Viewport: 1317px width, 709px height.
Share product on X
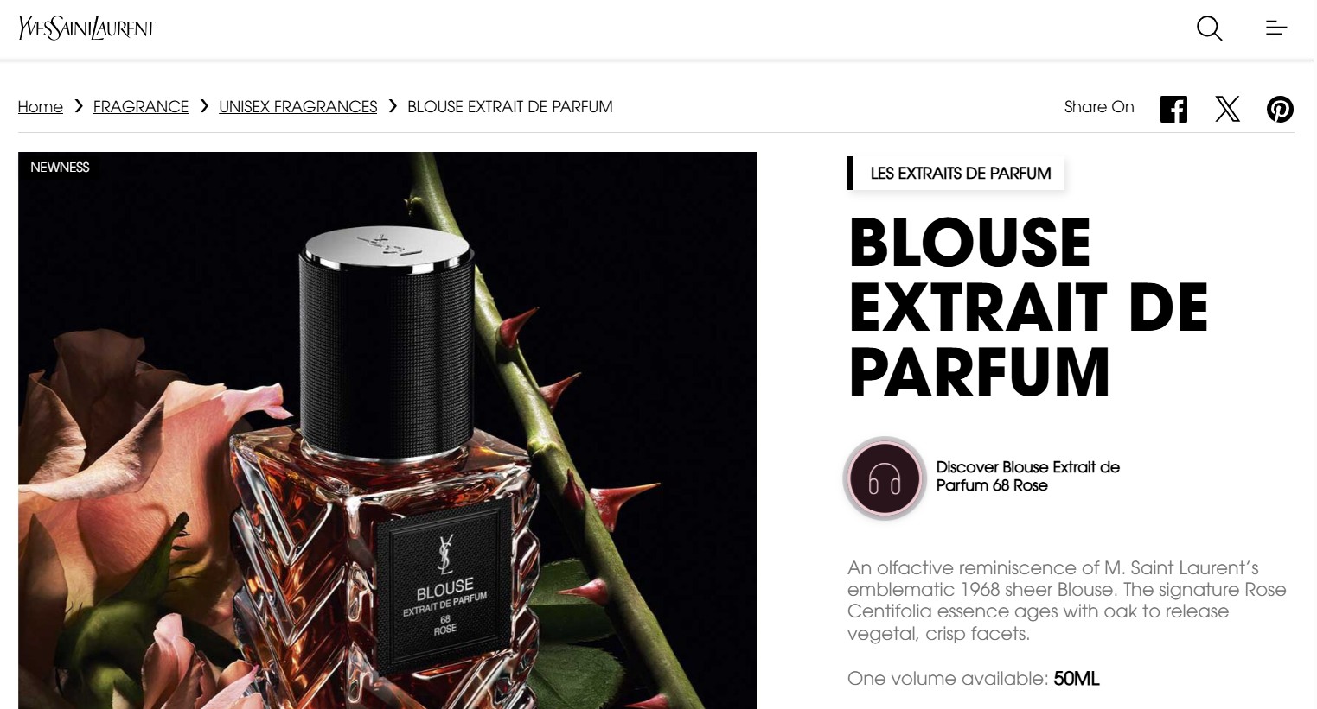(1227, 109)
